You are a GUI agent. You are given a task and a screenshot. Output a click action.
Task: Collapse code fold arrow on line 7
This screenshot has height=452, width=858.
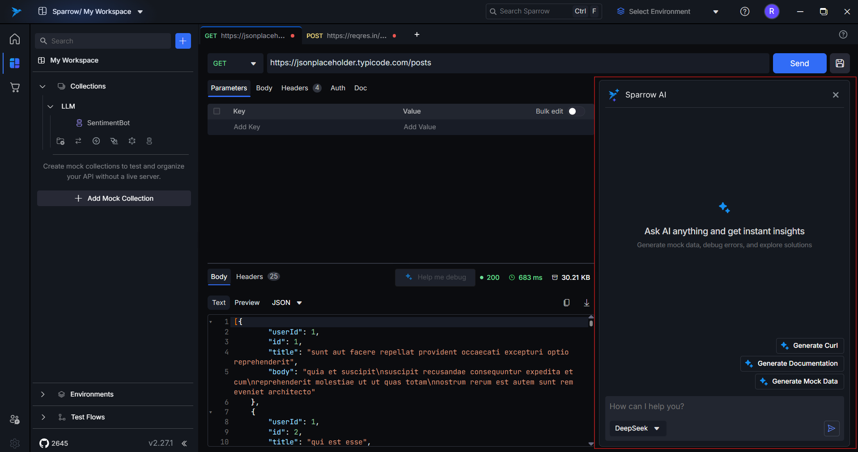211,412
